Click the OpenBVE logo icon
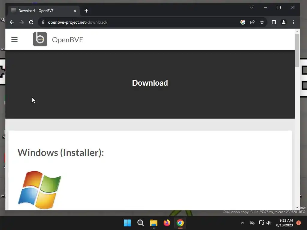This screenshot has height=230, width=307. (x=40, y=39)
